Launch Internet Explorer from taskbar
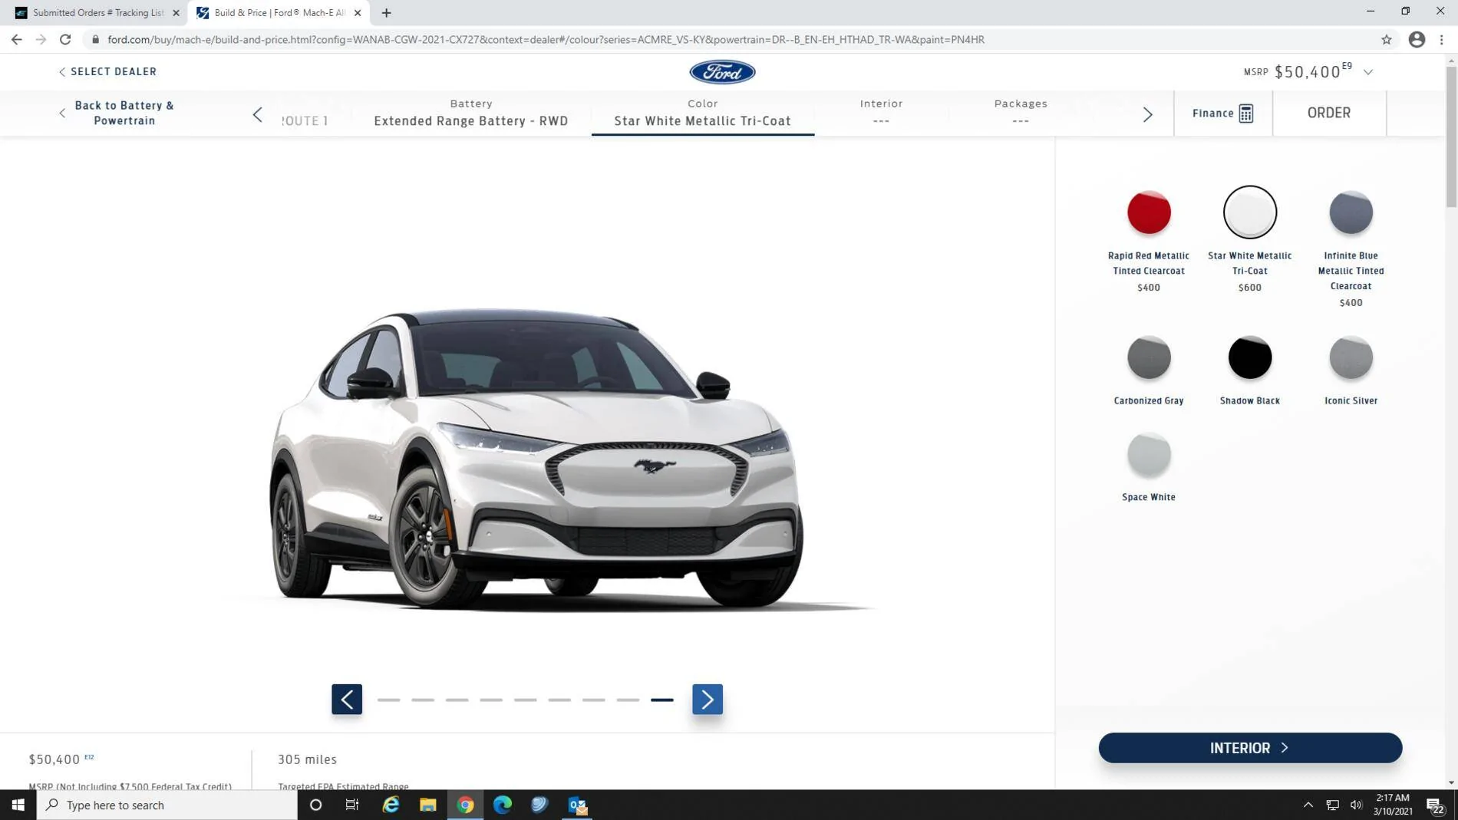The width and height of the screenshot is (1458, 820). (x=391, y=805)
